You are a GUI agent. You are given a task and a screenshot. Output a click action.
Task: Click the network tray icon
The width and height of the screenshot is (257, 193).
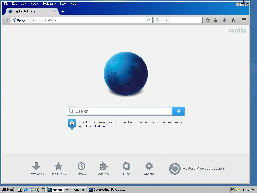233,190
